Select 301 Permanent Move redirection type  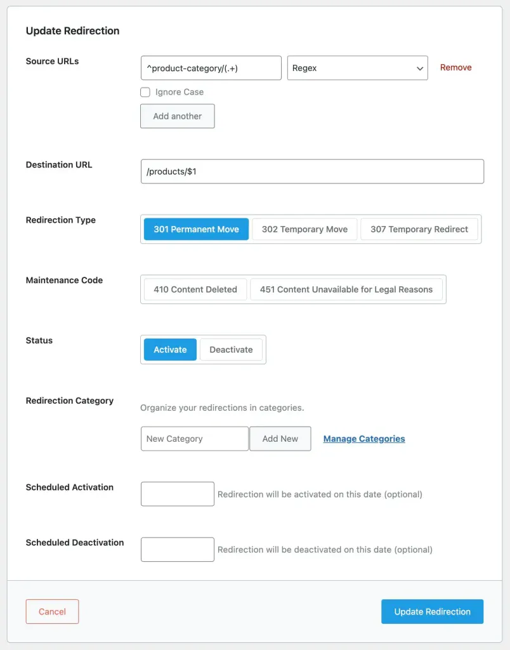click(x=196, y=229)
